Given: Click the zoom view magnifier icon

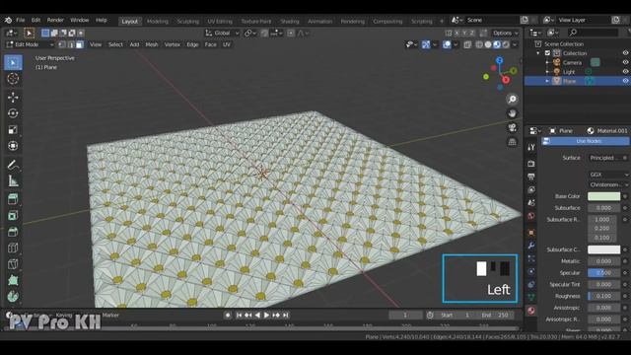Looking at the screenshot, I should coord(512,99).
